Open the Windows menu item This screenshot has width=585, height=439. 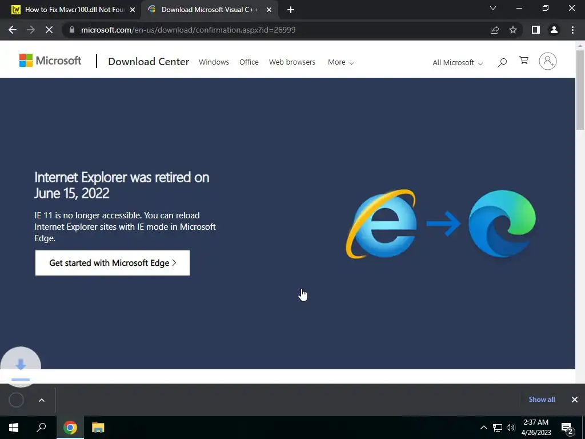point(214,62)
